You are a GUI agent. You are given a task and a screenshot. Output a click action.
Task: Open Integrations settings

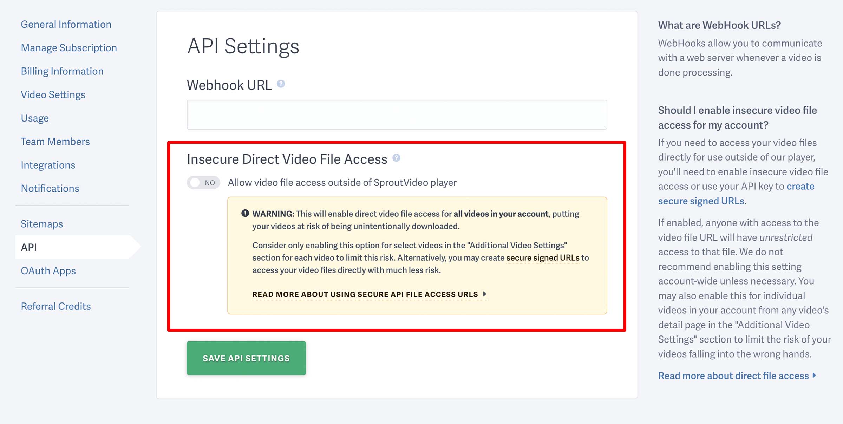48,165
